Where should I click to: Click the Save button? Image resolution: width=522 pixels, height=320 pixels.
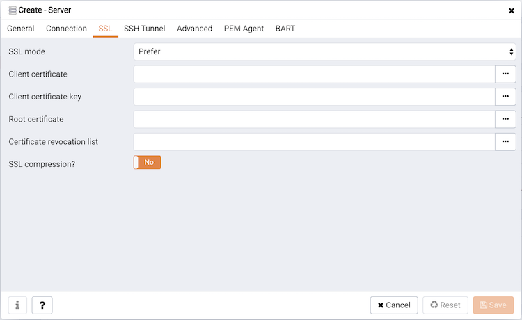pos(493,305)
